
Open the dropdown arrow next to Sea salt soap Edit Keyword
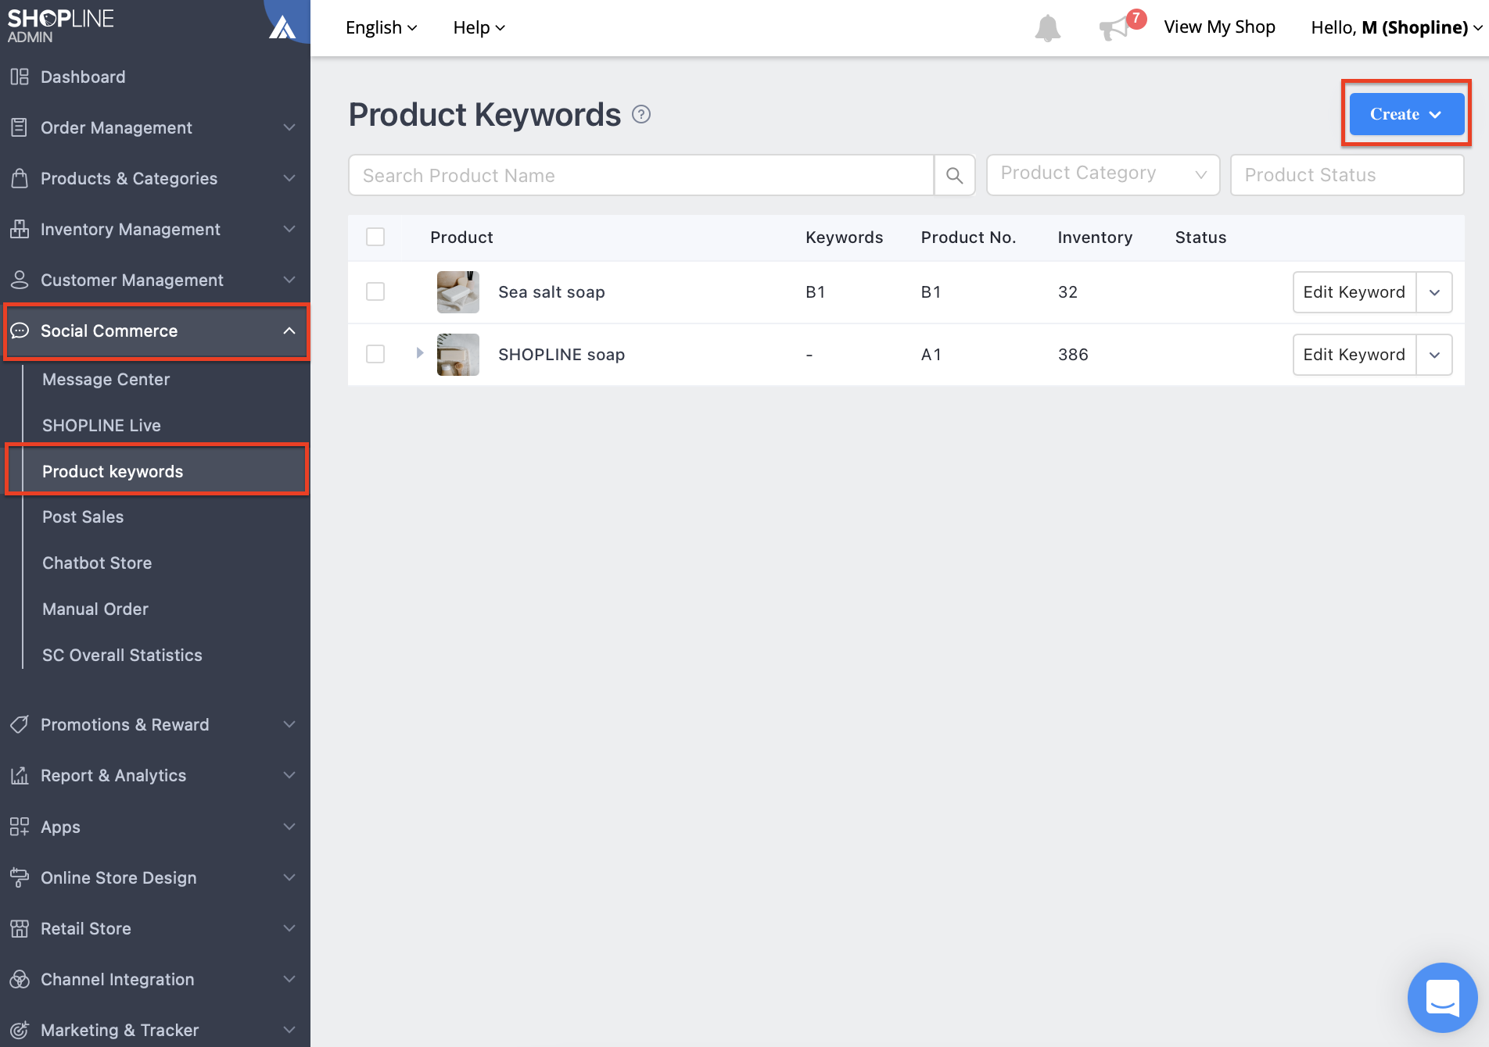tap(1434, 292)
